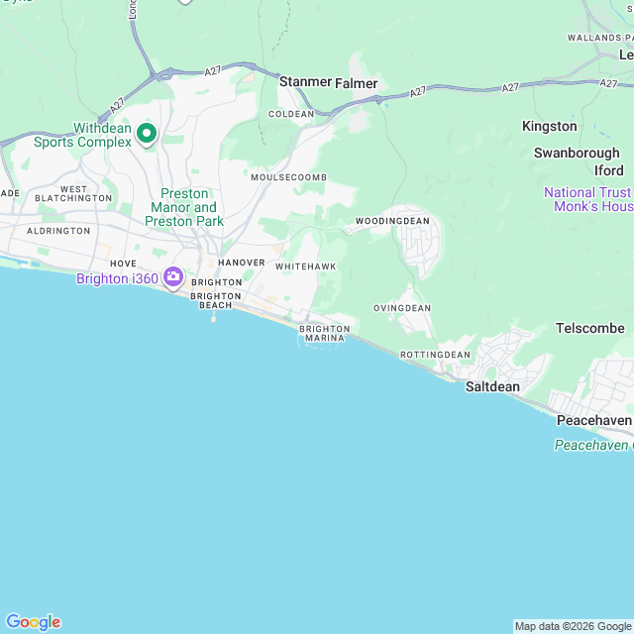Screen dimensions: 634x634
Task: Click the COLDEAN neighbourhood label
Action: 291,114
